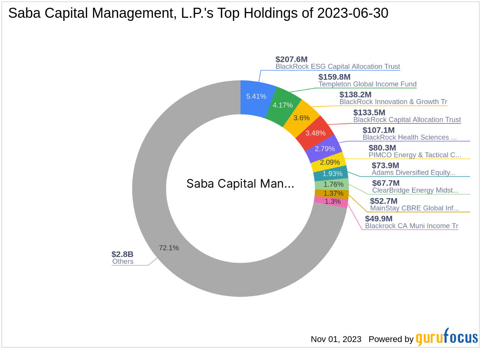Image resolution: width=481 pixels, height=349 pixels.
Task: Click the PIMCO Energy & Tactical label
Action: [415, 155]
